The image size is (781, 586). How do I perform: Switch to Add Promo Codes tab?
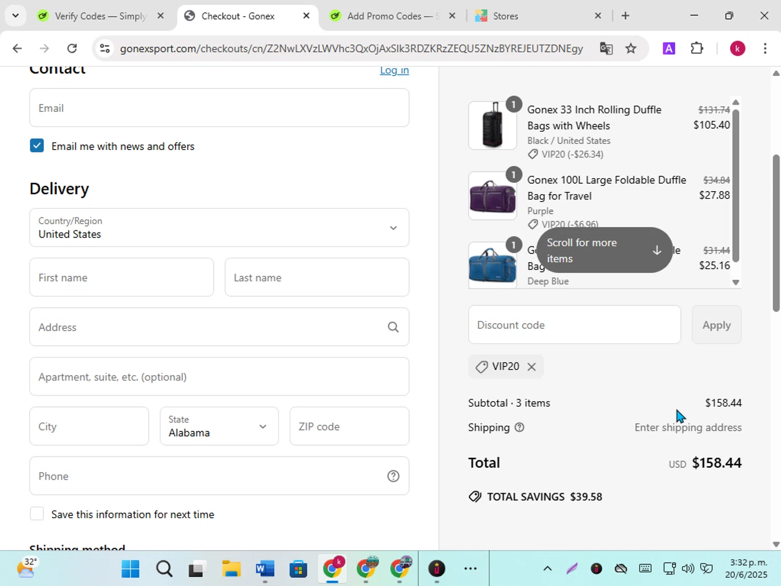[x=393, y=16]
